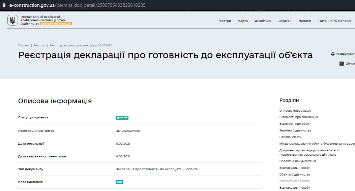The width and height of the screenshot is (355, 191).
Task: Click the Статус документа label
Action: (x=33, y=117)
